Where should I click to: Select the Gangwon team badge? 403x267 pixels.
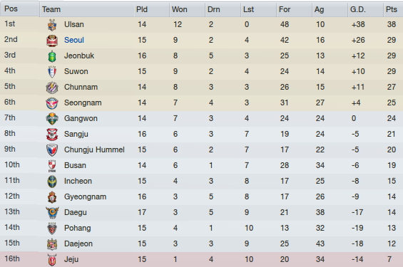(52, 119)
